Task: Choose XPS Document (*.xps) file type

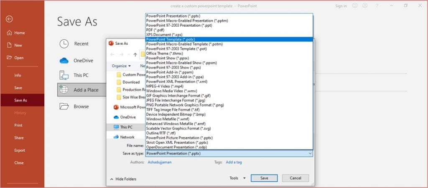Action: point(229,35)
